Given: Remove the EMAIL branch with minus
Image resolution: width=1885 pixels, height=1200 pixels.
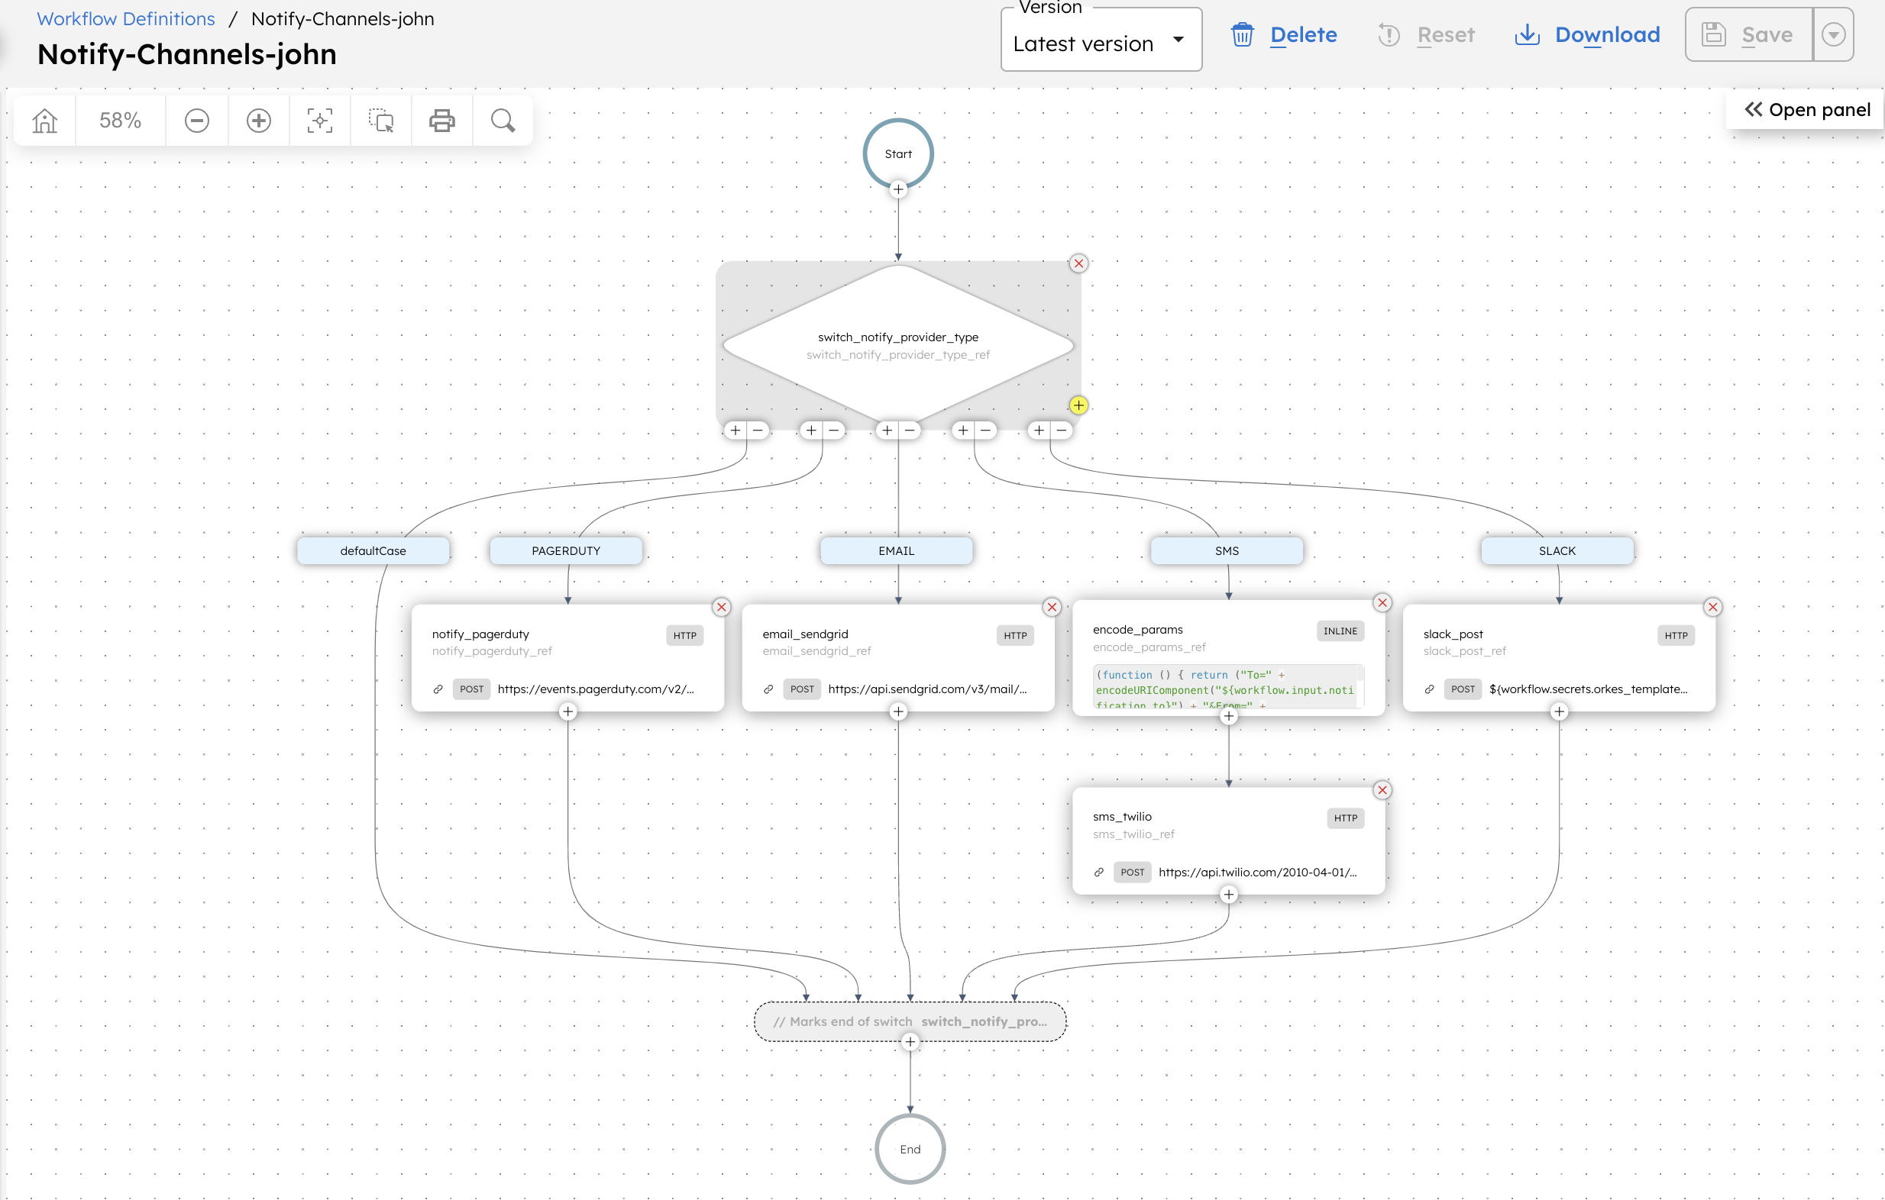Looking at the screenshot, I should pyautogui.click(x=910, y=431).
